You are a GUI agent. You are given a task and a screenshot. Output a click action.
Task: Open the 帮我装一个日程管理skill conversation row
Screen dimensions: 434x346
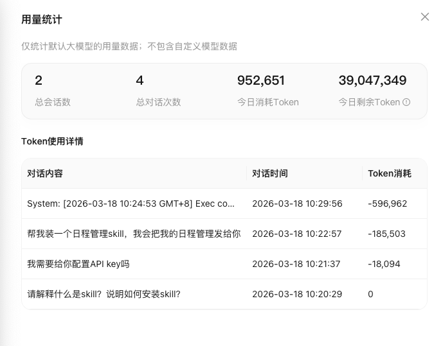coord(134,234)
